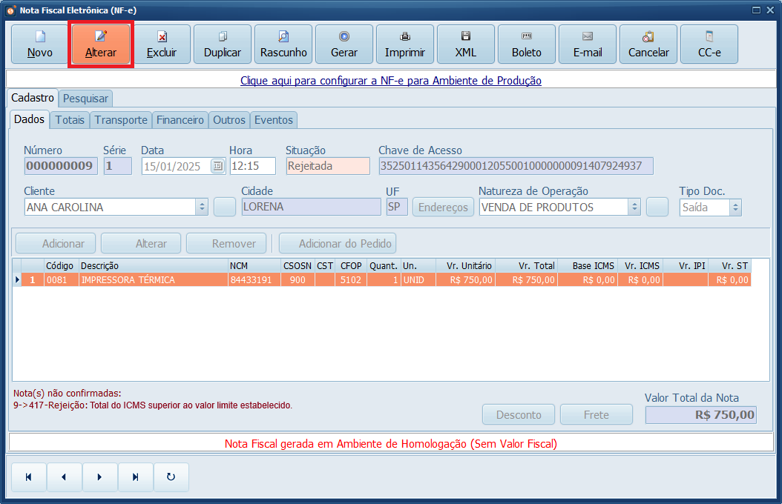The width and height of the screenshot is (782, 504).
Task: Open the Boleto function
Action: coord(526,44)
